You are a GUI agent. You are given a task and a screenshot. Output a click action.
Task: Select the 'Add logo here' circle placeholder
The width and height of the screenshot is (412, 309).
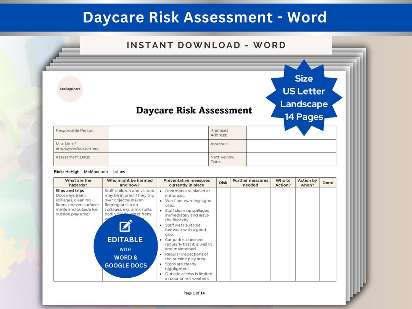[70, 89]
